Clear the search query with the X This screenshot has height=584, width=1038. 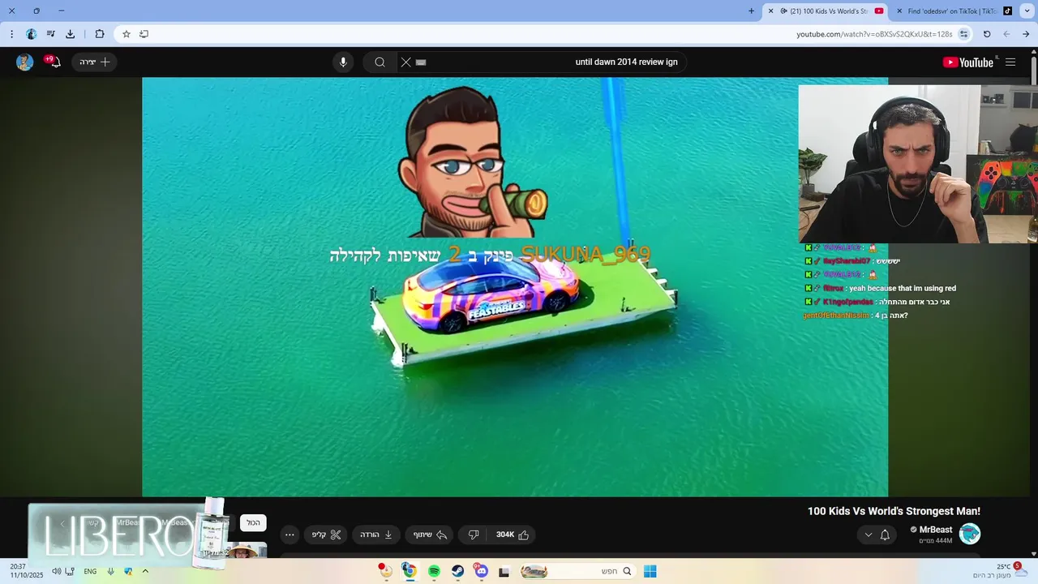pyautogui.click(x=406, y=62)
